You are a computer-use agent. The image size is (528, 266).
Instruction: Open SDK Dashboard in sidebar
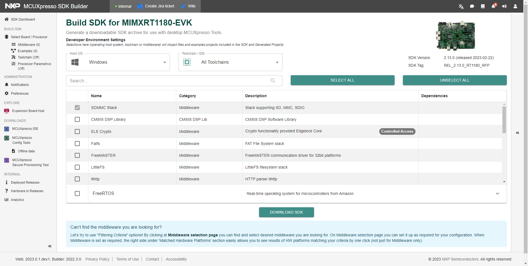coord(23,19)
